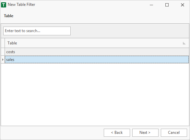Maximize the New Table Filter window

(167, 5)
